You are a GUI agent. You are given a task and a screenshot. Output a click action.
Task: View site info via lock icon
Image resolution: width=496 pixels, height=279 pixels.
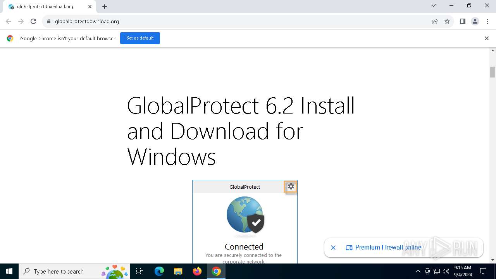coord(49,21)
